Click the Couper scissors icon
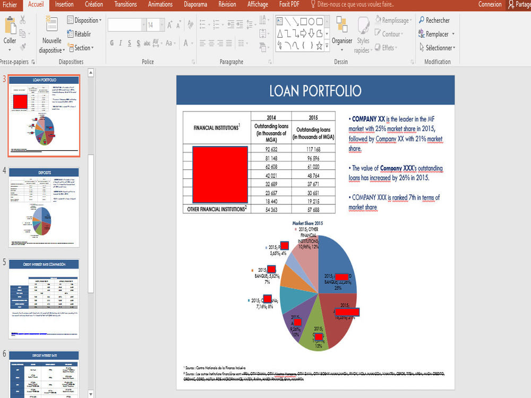Image resolution: width=531 pixels, height=398 pixels. point(23,20)
